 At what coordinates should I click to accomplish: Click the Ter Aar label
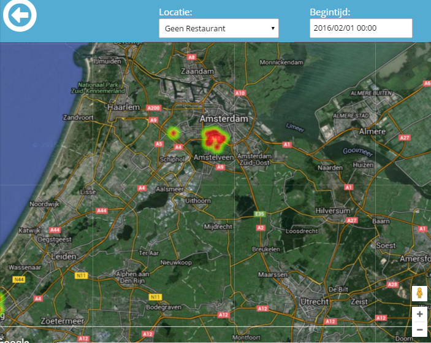(149, 253)
